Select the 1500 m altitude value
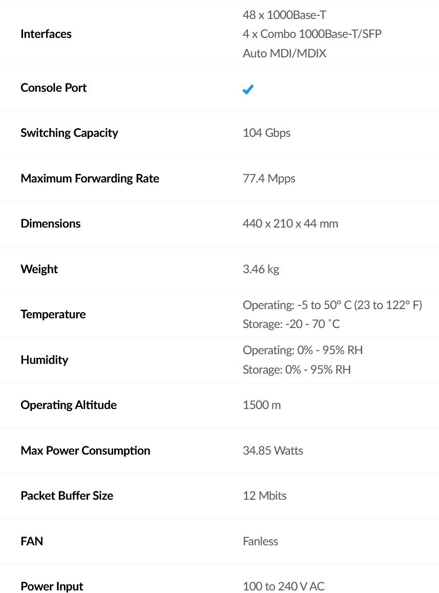Viewport: 439px width, 593px height. [x=262, y=405]
